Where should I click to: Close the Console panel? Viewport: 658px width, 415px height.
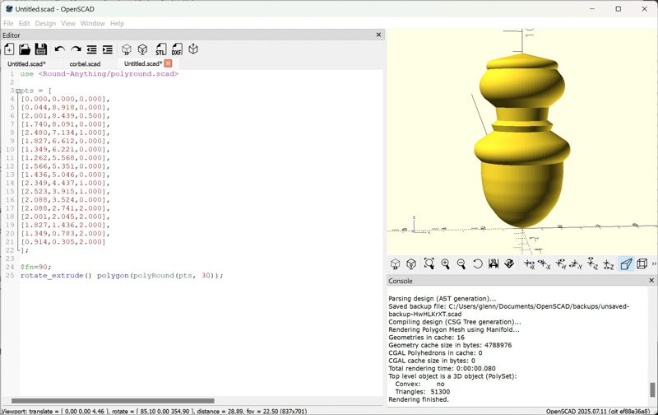pyautogui.click(x=652, y=281)
